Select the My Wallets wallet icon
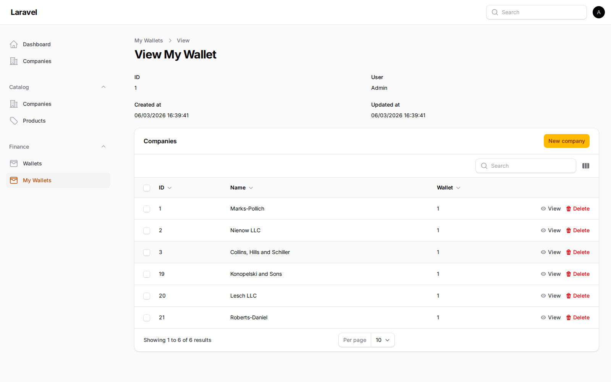This screenshot has height=382, width=611. pyautogui.click(x=14, y=180)
